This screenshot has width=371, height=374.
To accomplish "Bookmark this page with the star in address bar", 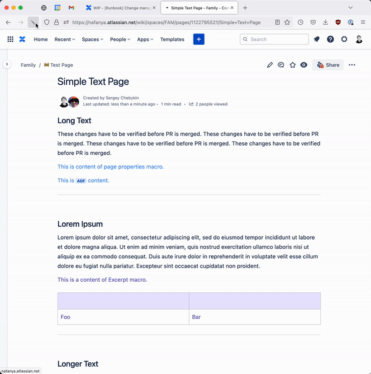I will [287, 22].
